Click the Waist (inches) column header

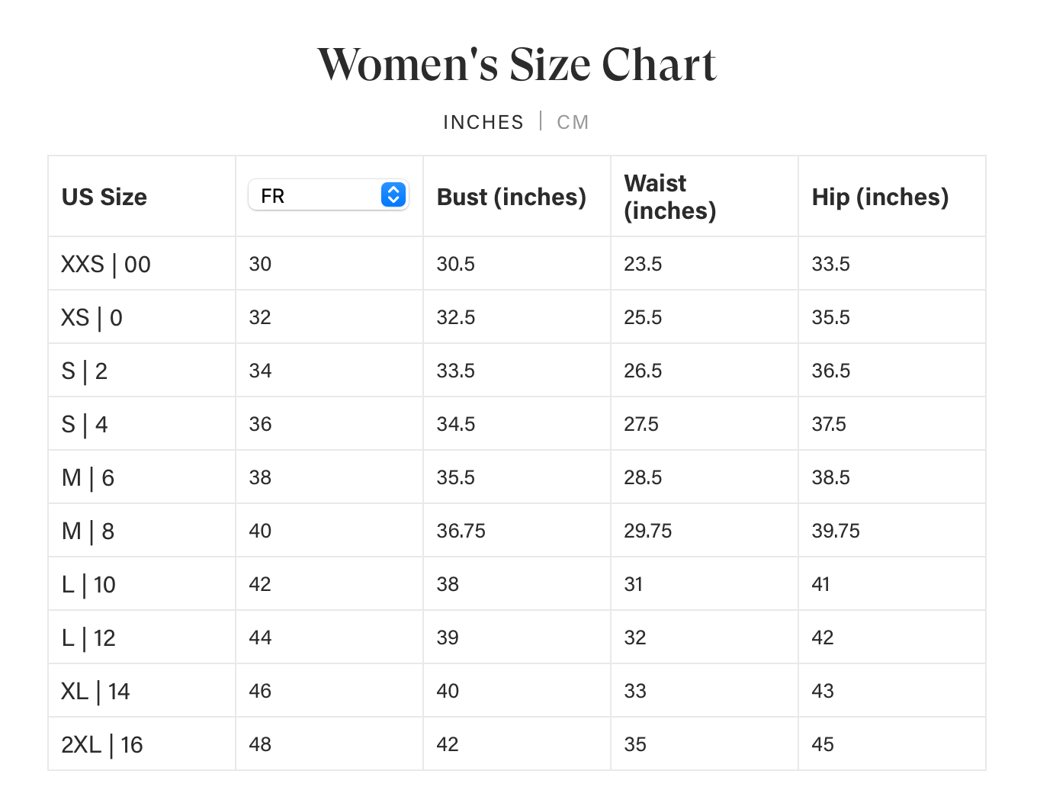(x=670, y=197)
